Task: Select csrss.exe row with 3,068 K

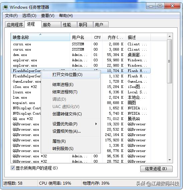Action: pos(80,50)
